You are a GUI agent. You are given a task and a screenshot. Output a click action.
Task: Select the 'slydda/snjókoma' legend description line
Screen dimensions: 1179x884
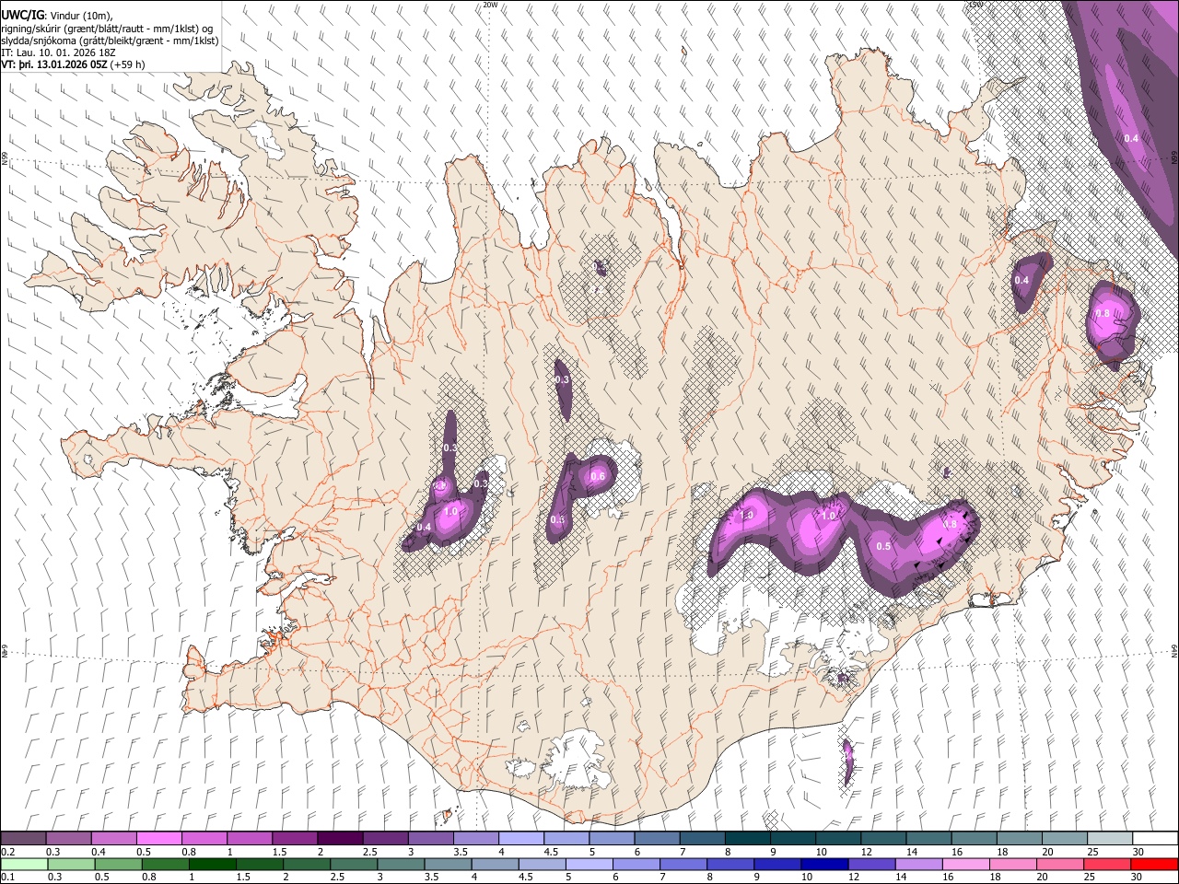pos(110,41)
